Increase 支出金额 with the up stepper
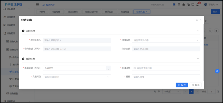Viewport: 223px width, 103px height. tap(109, 67)
